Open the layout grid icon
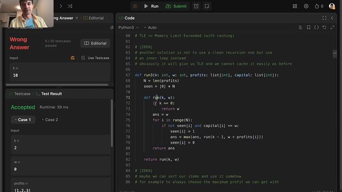 (x=295, y=6)
